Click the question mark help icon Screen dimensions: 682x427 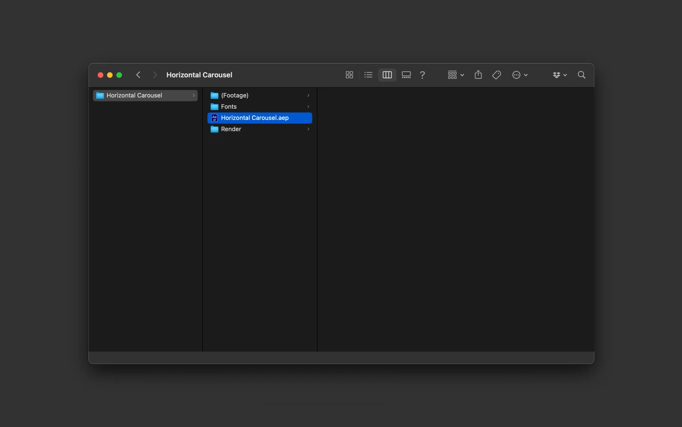click(422, 75)
